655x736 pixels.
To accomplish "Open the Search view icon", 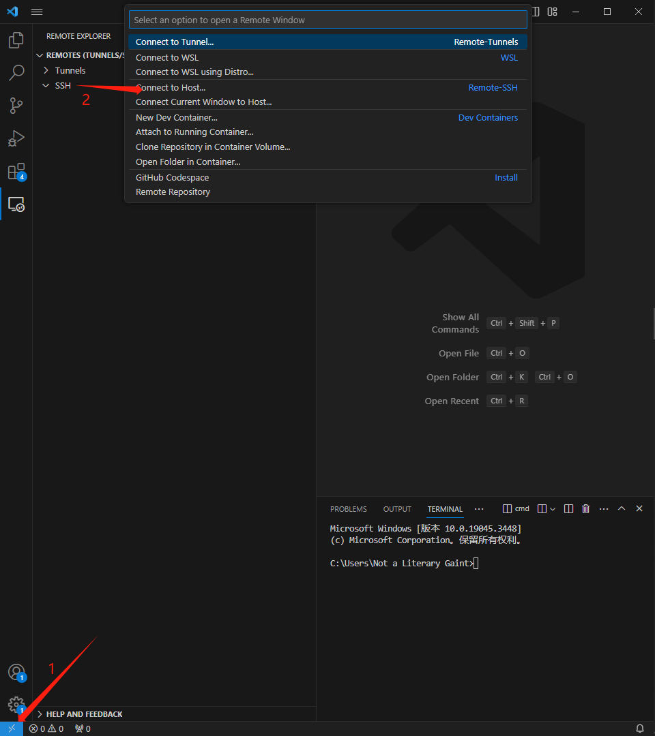I will click(16, 73).
